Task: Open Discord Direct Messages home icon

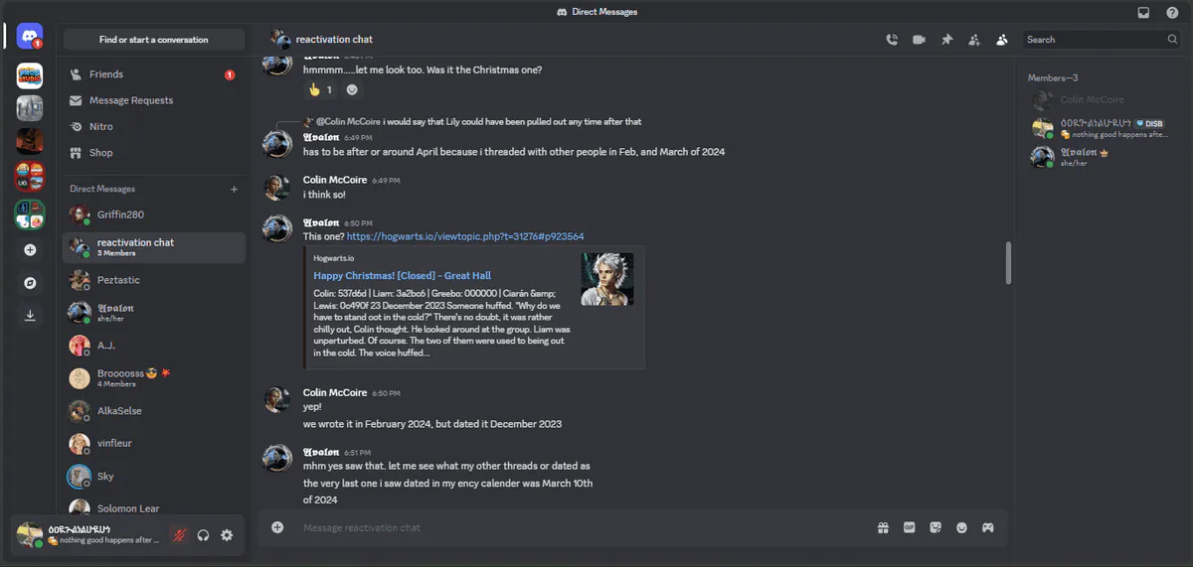Action: pos(30,37)
